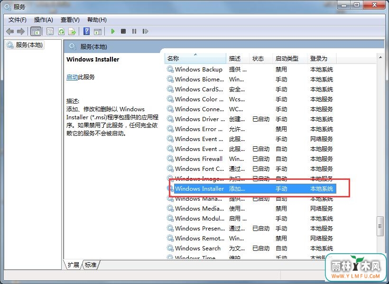Click the vertical scrollbar thumb of the list

(x=380, y=226)
